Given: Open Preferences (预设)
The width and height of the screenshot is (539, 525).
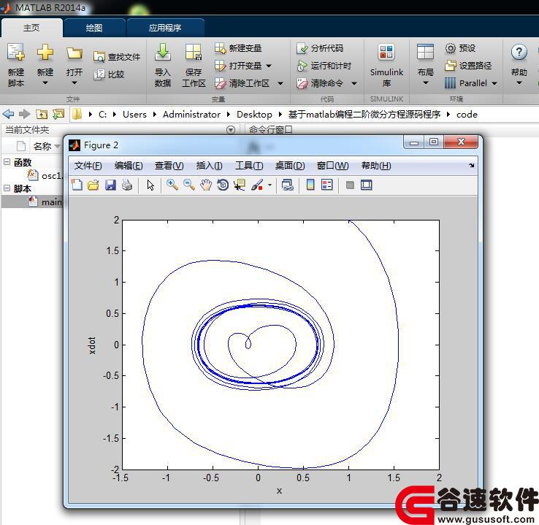Looking at the screenshot, I should [460, 48].
